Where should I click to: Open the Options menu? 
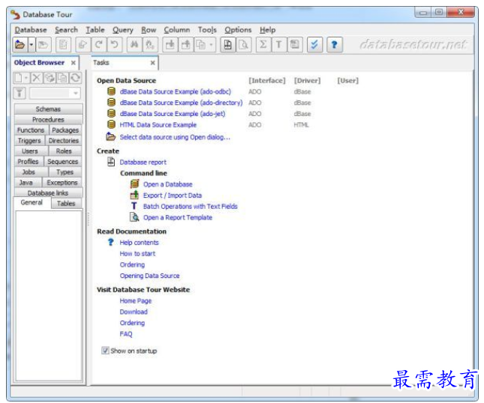pyautogui.click(x=238, y=30)
